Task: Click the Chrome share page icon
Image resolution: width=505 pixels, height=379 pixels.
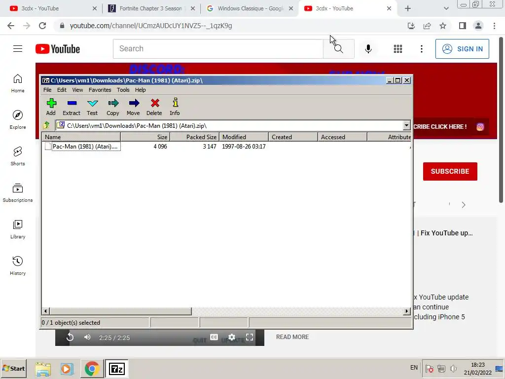Action: tap(427, 26)
